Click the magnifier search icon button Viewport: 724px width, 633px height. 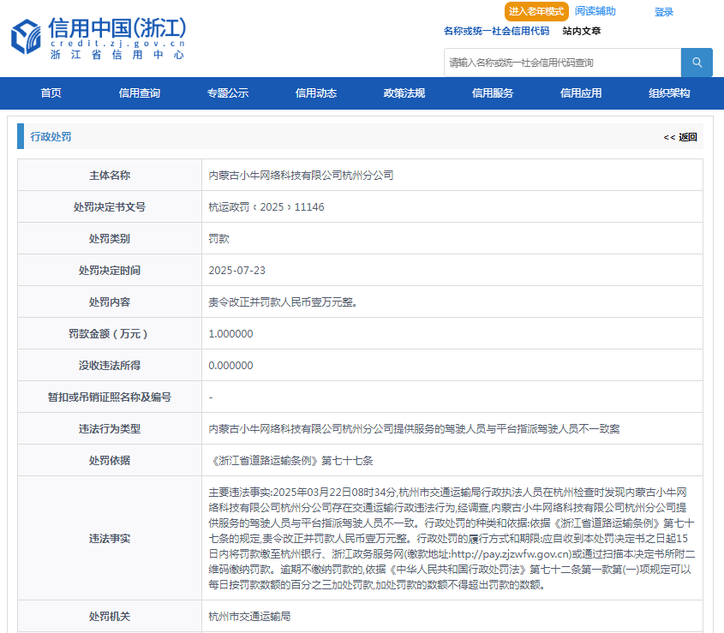point(697,63)
